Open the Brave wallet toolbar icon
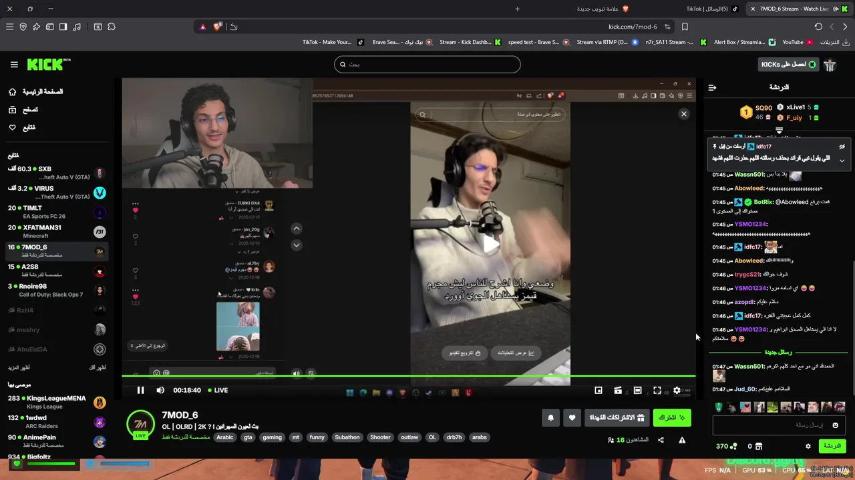The height and width of the screenshot is (480, 855). (49, 27)
